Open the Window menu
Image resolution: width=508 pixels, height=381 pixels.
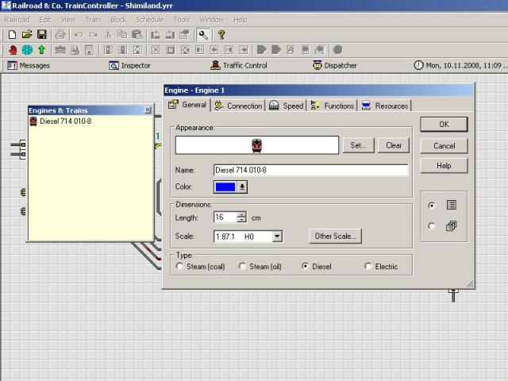[212, 20]
